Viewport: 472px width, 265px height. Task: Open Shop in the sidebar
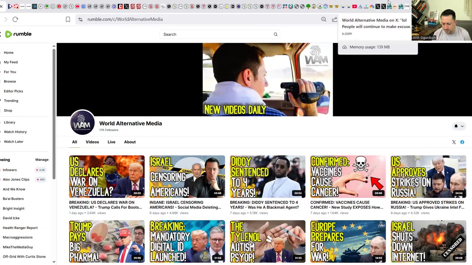(x=8, y=110)
